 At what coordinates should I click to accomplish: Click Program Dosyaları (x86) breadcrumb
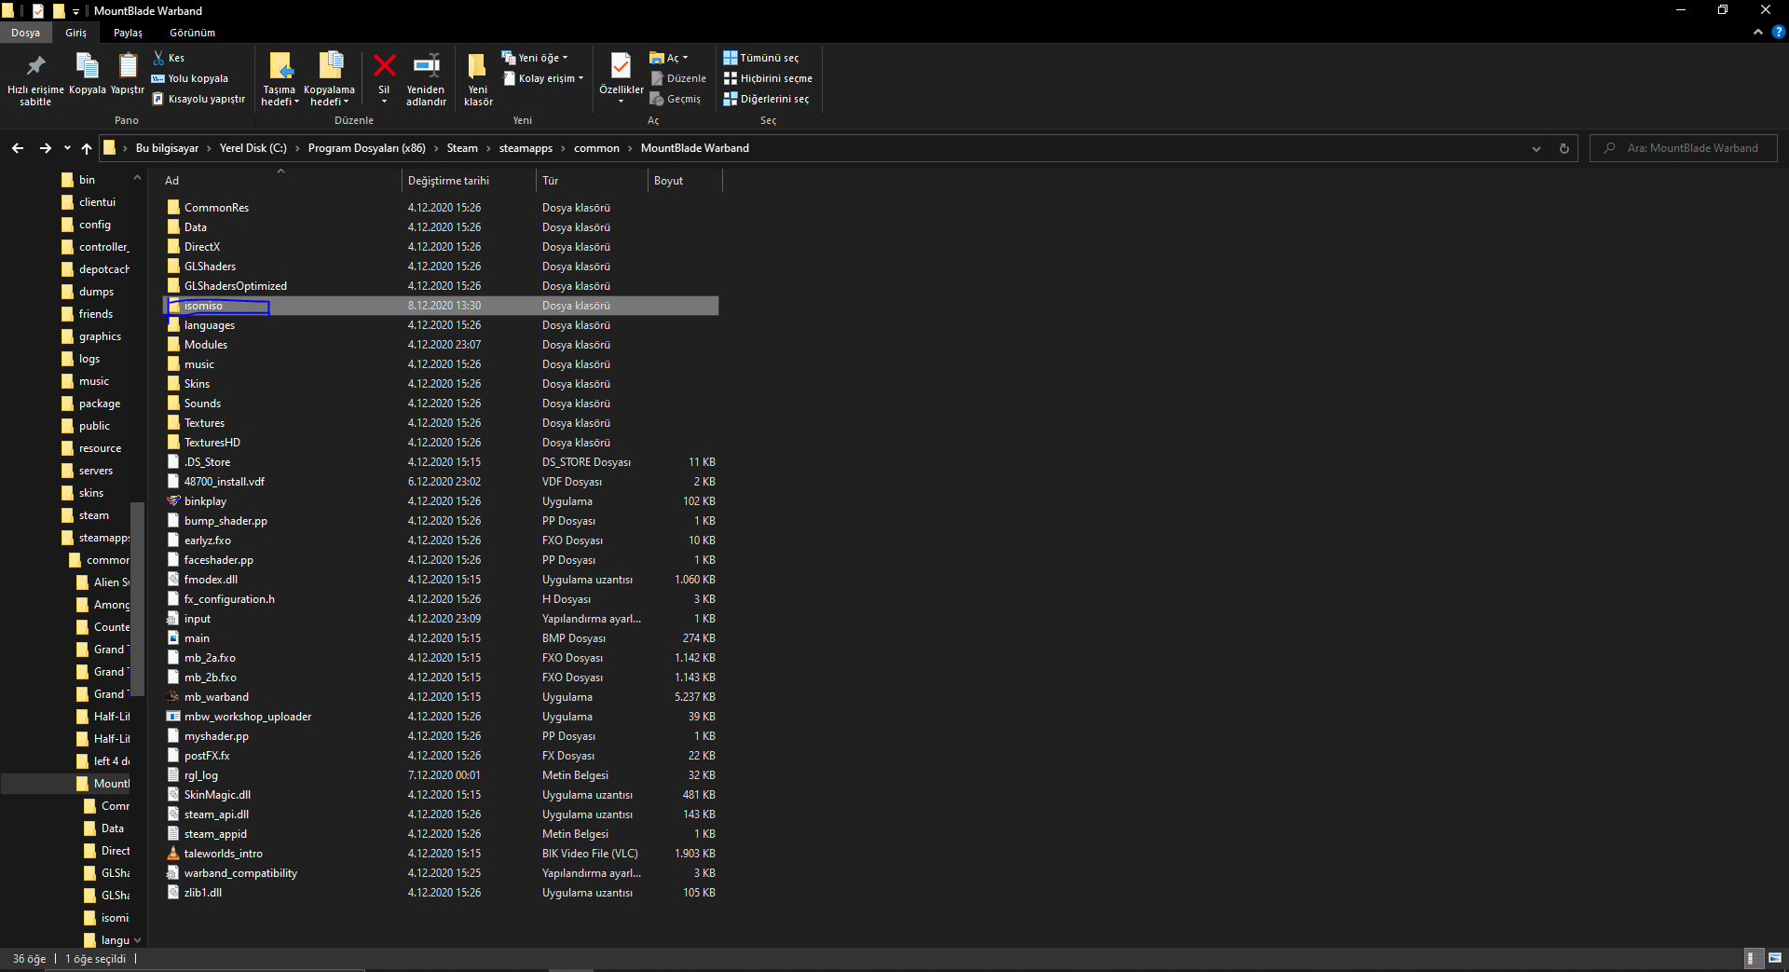367,148
